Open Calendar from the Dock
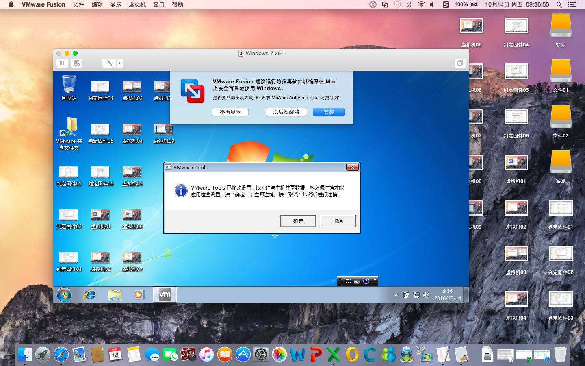The image size is (585, 366). click(x=115, y=355)
